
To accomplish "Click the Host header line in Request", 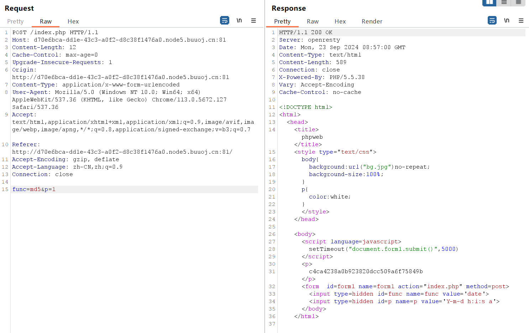I will [119, 40].
